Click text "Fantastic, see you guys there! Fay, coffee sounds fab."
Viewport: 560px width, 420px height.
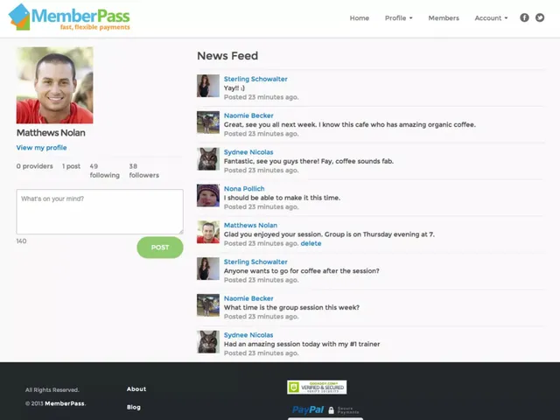point(309,161)
